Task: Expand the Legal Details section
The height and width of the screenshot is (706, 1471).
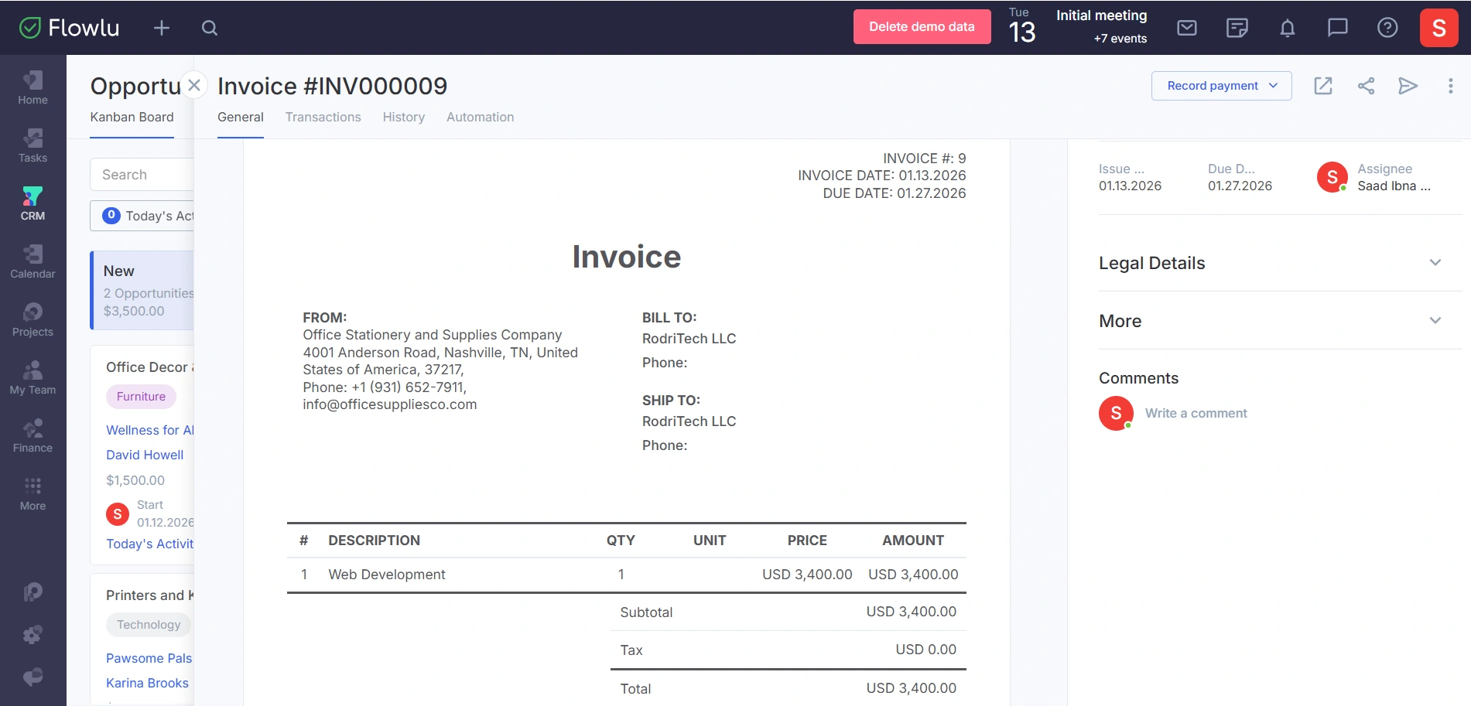Action: 1435,263
